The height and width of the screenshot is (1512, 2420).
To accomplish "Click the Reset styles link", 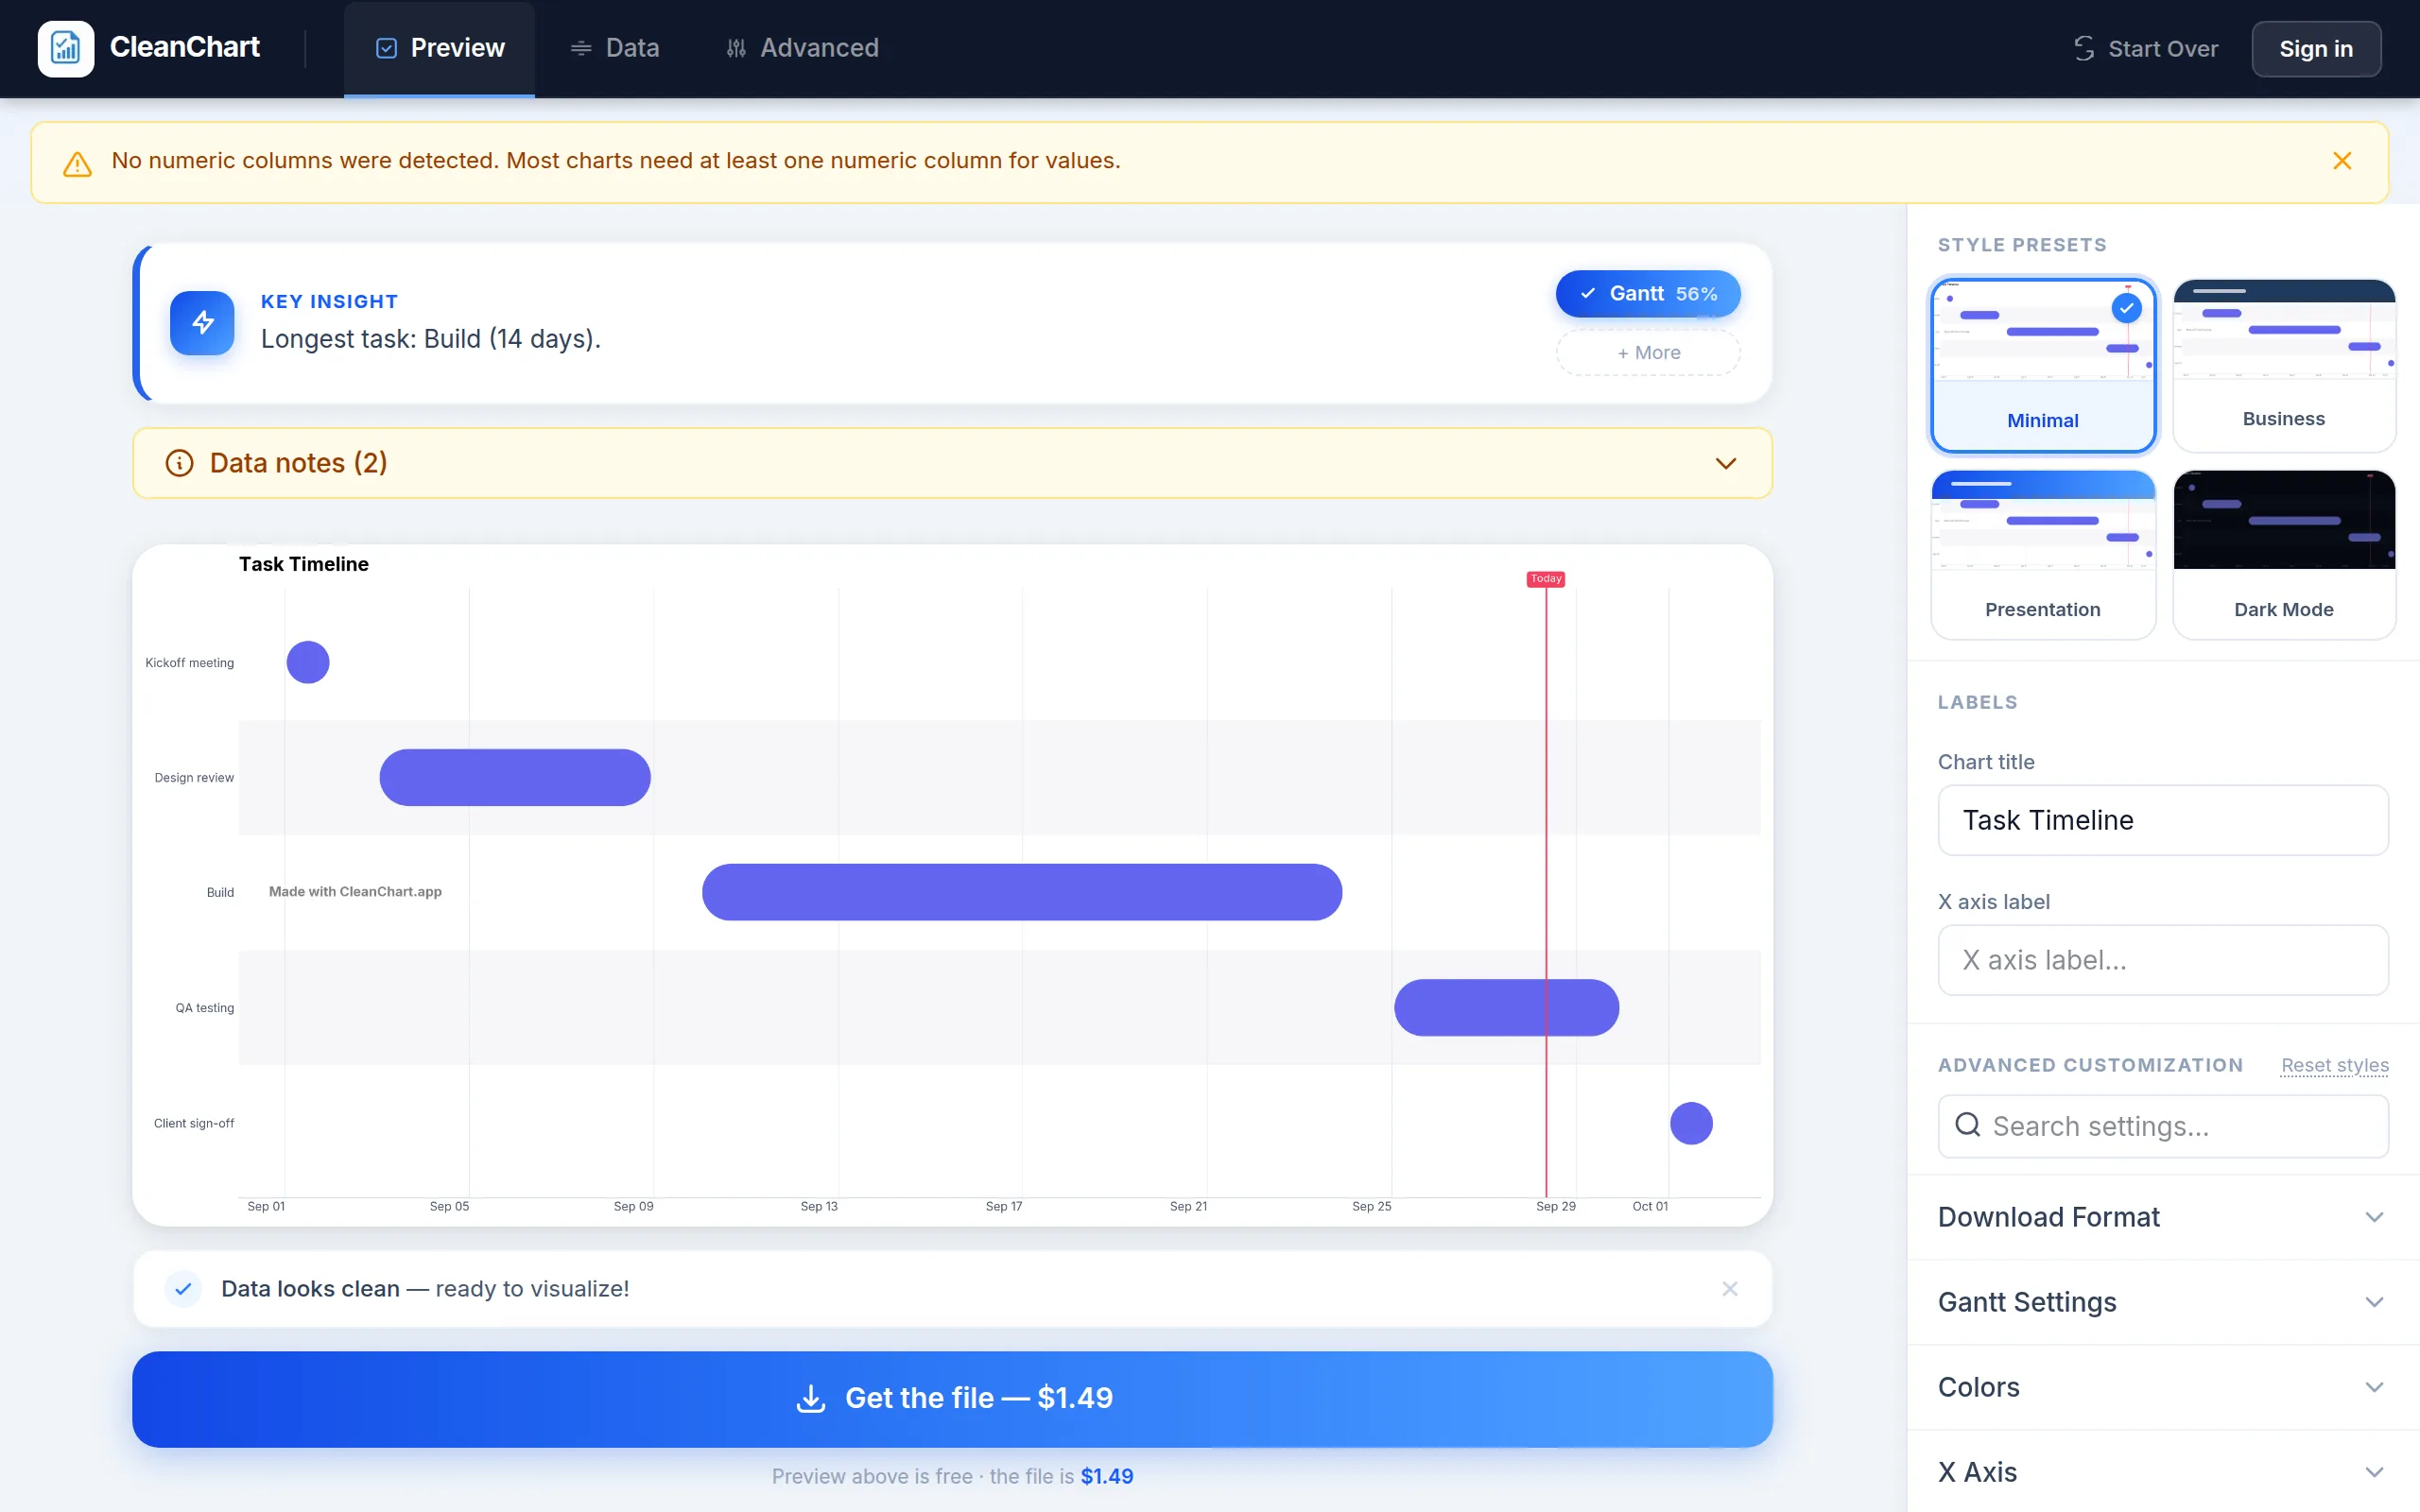I will (2334, 1065).
